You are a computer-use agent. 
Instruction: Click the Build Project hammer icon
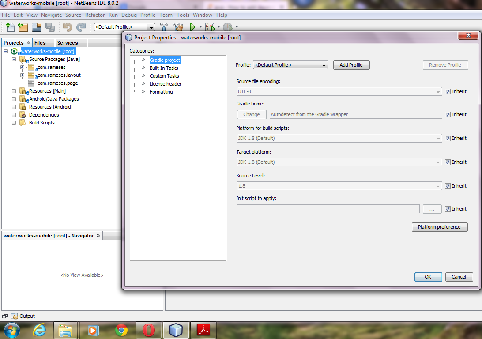click(x=164, y=27)
